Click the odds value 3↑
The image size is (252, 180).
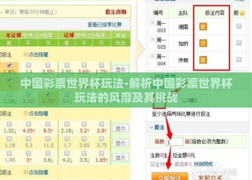(29, 160)
